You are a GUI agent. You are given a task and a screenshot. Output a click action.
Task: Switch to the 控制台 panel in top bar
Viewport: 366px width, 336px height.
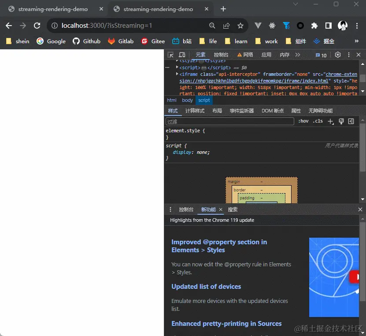click(221, 55)
